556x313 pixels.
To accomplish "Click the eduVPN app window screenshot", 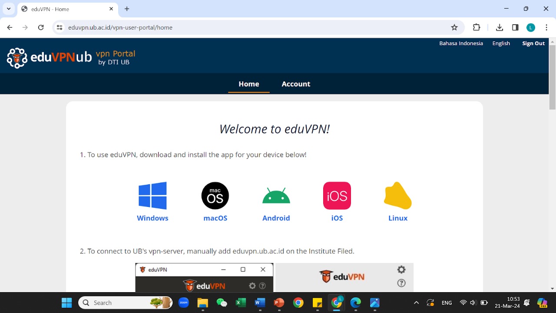I will (204, 277).
